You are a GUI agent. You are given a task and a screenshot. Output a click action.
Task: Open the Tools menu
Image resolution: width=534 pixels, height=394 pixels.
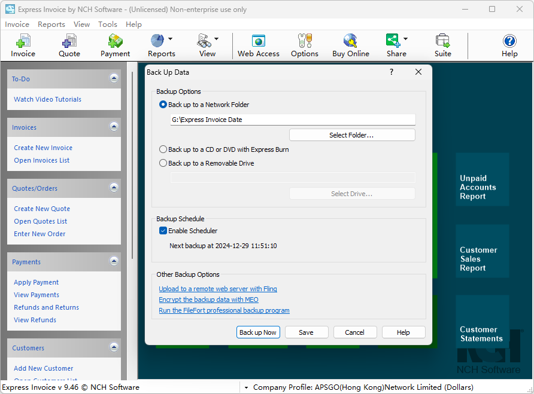[108, 25]
